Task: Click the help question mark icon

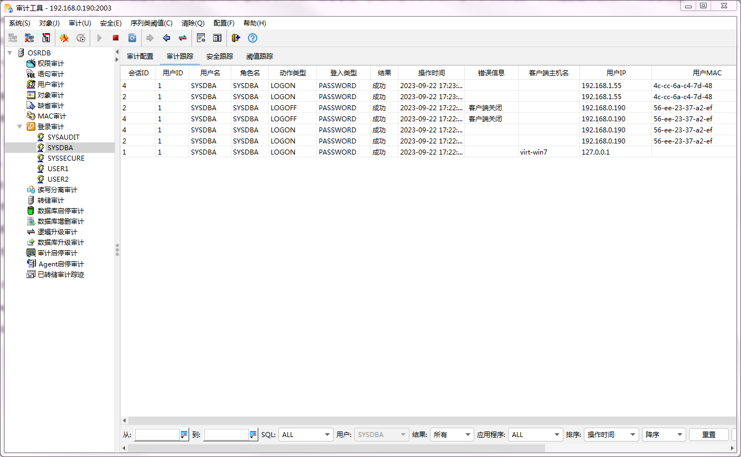Action: [252, 38]
